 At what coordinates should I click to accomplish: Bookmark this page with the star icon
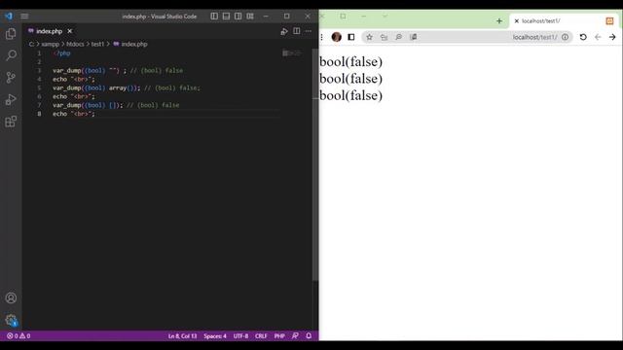tap(369, 37)
